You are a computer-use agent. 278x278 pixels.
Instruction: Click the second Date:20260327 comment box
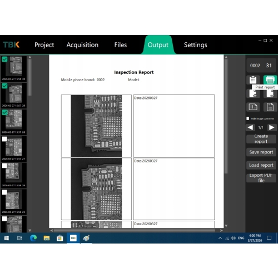point(174,189)
